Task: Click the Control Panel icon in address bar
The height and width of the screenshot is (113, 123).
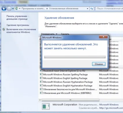Action: [x=17, y=8]
